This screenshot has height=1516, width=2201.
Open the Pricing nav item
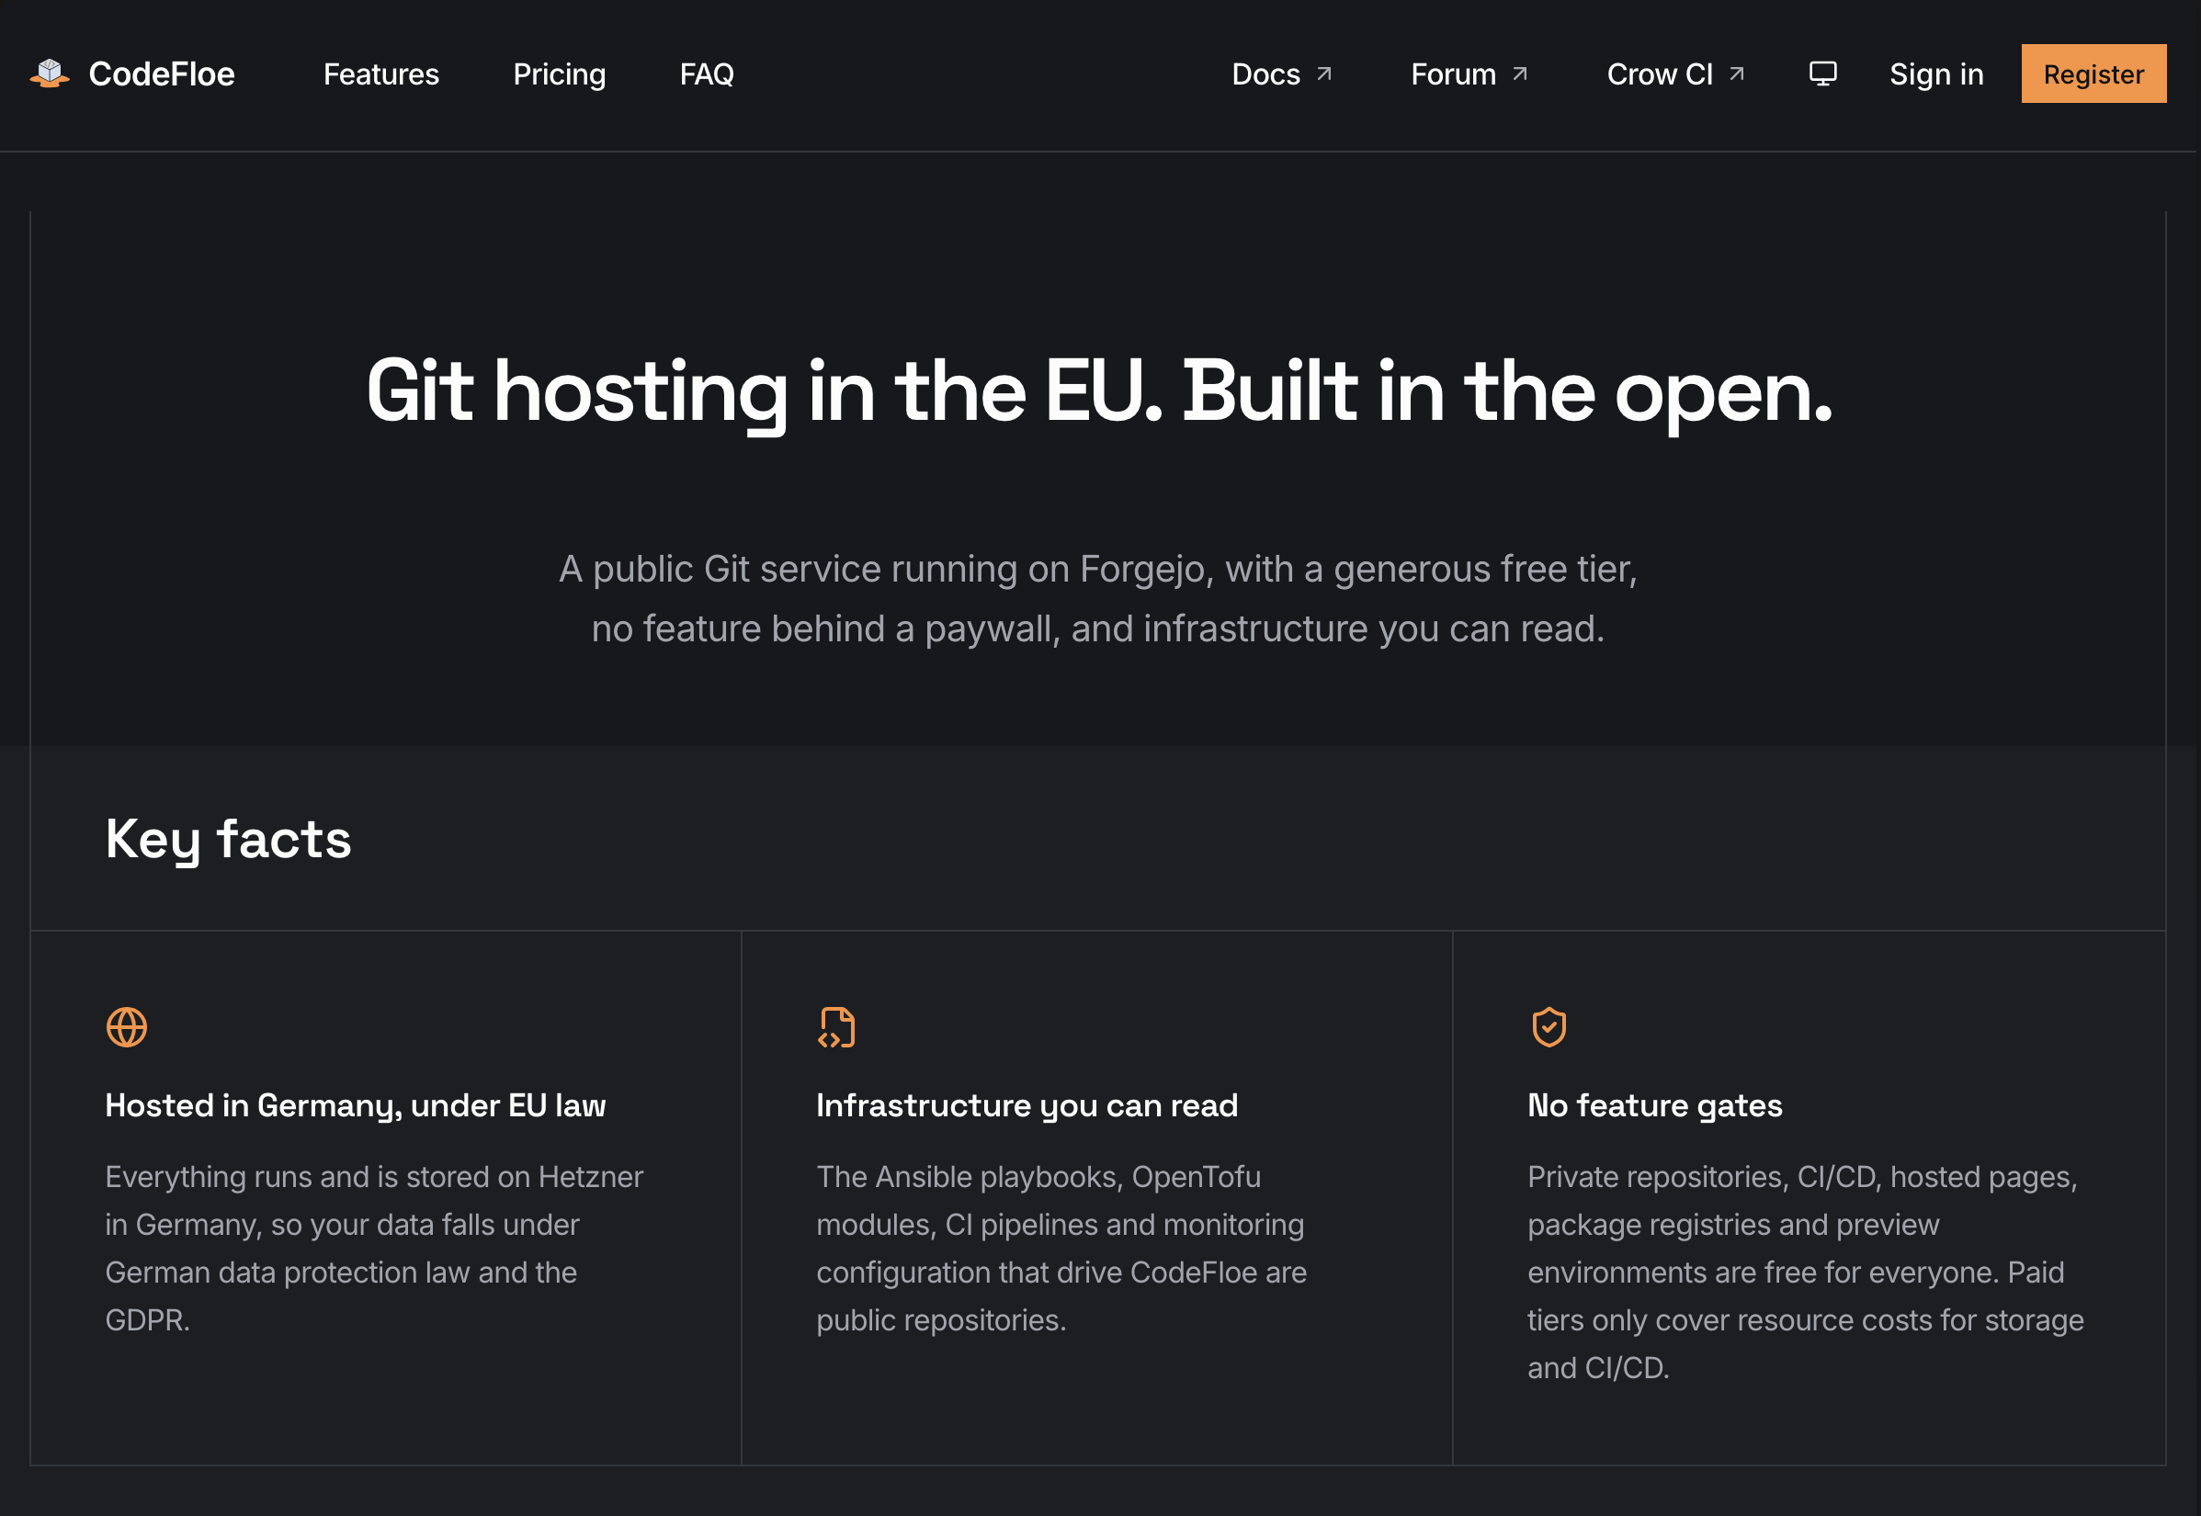point(560,74)
